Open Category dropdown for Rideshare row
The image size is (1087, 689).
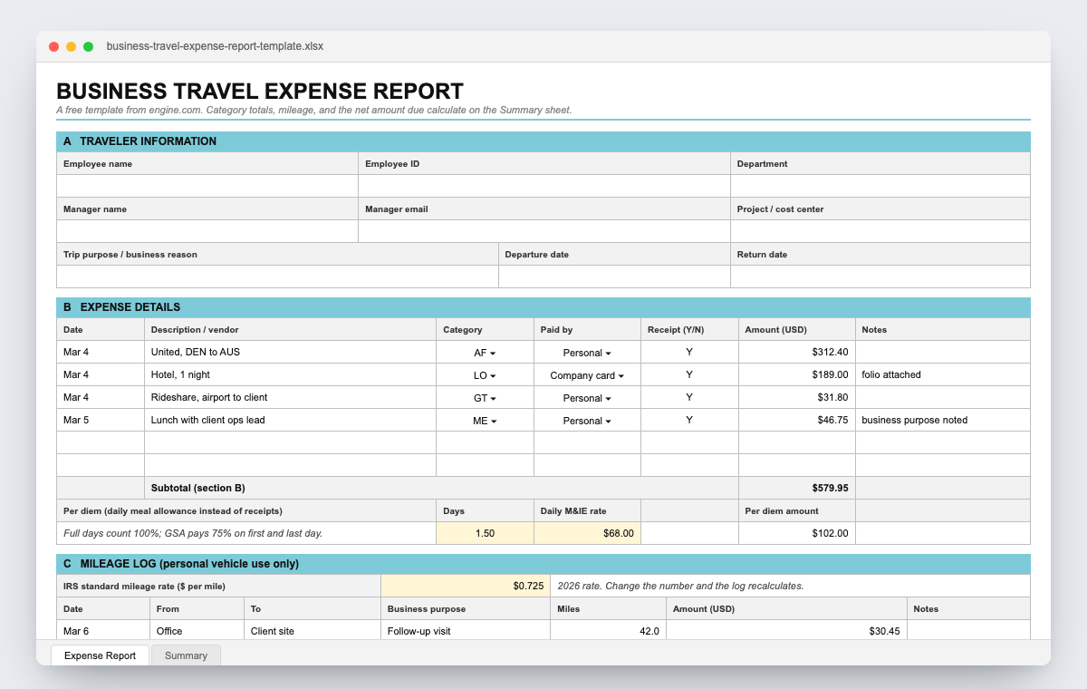pos(485,397)
